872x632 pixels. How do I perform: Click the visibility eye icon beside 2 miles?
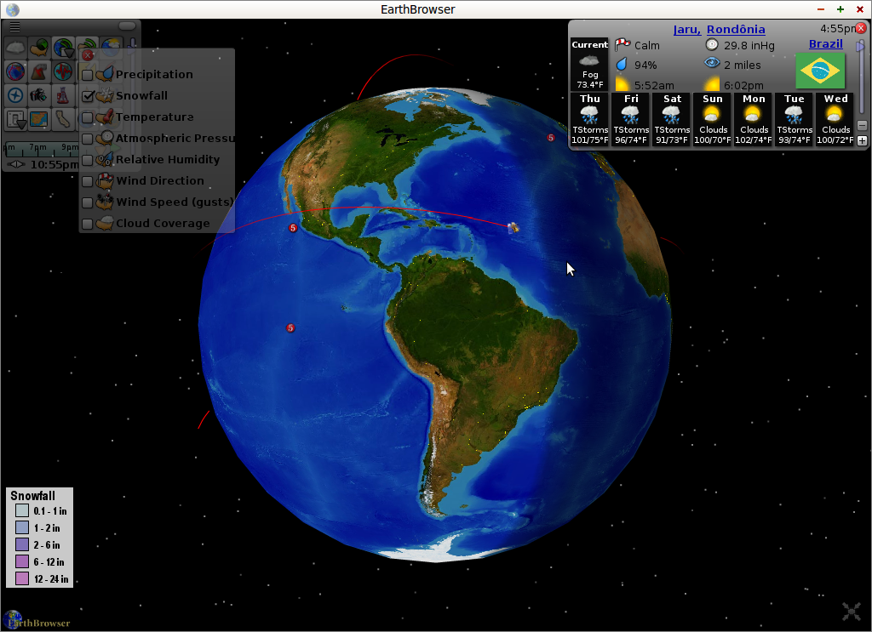point(712,63)
